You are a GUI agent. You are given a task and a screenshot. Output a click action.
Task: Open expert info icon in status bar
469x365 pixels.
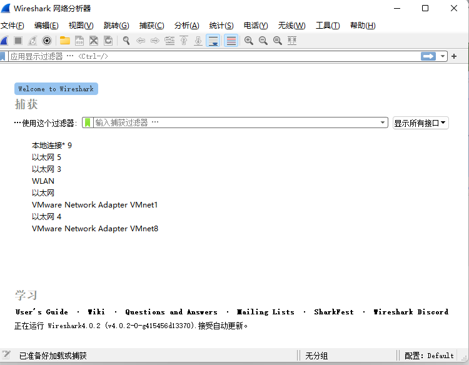[6, 355]
